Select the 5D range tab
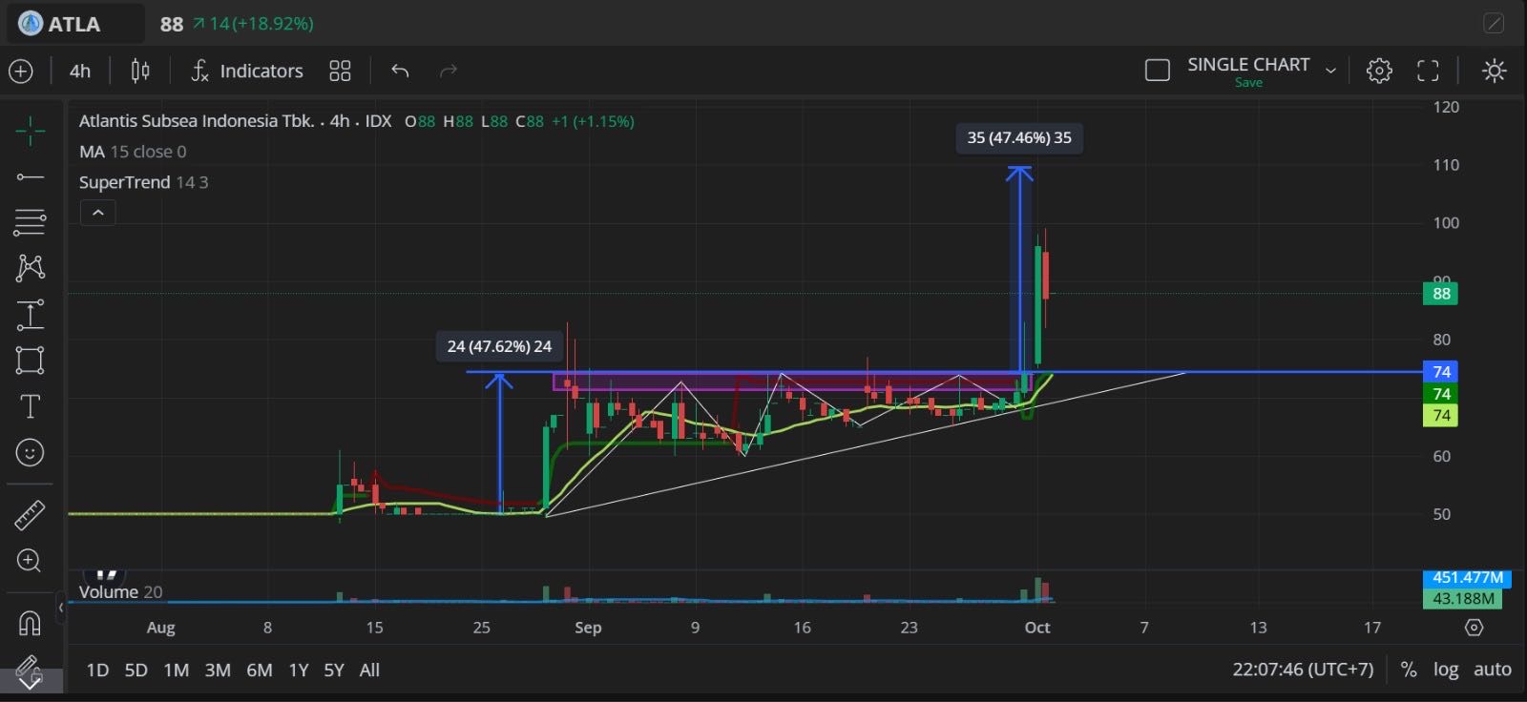This screenshot has height=702, width=1527. 136,670
